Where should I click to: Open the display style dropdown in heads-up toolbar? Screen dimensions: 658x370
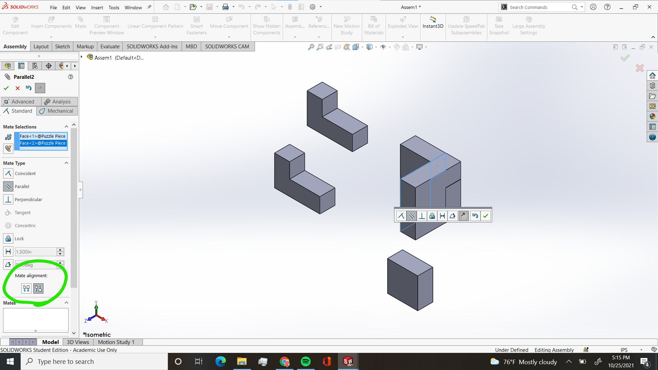(375, 47)
